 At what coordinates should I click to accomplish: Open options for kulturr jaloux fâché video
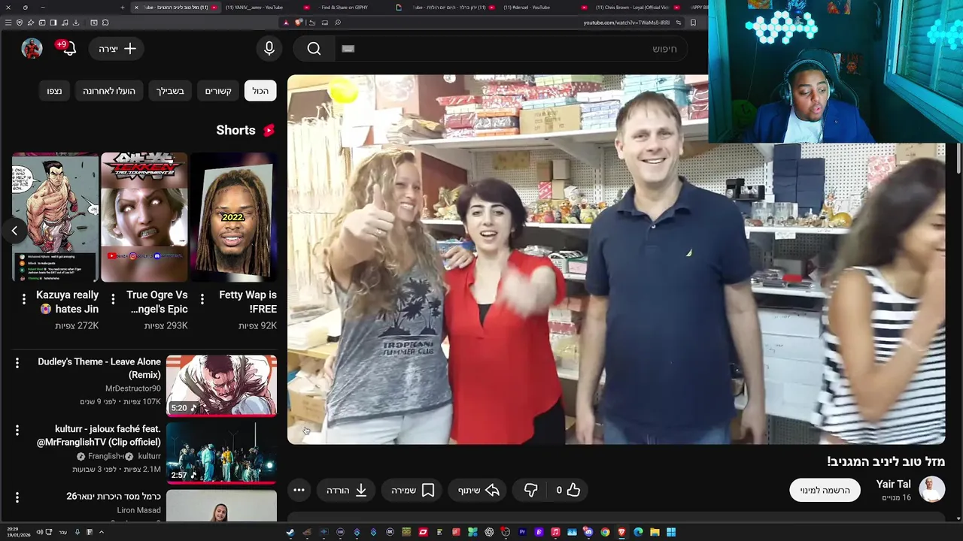[17, 431]
